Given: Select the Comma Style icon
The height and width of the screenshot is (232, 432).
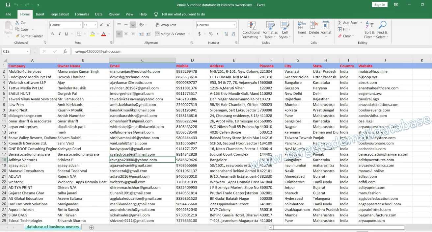Looking at the screenshot, I should click(218, 33).
